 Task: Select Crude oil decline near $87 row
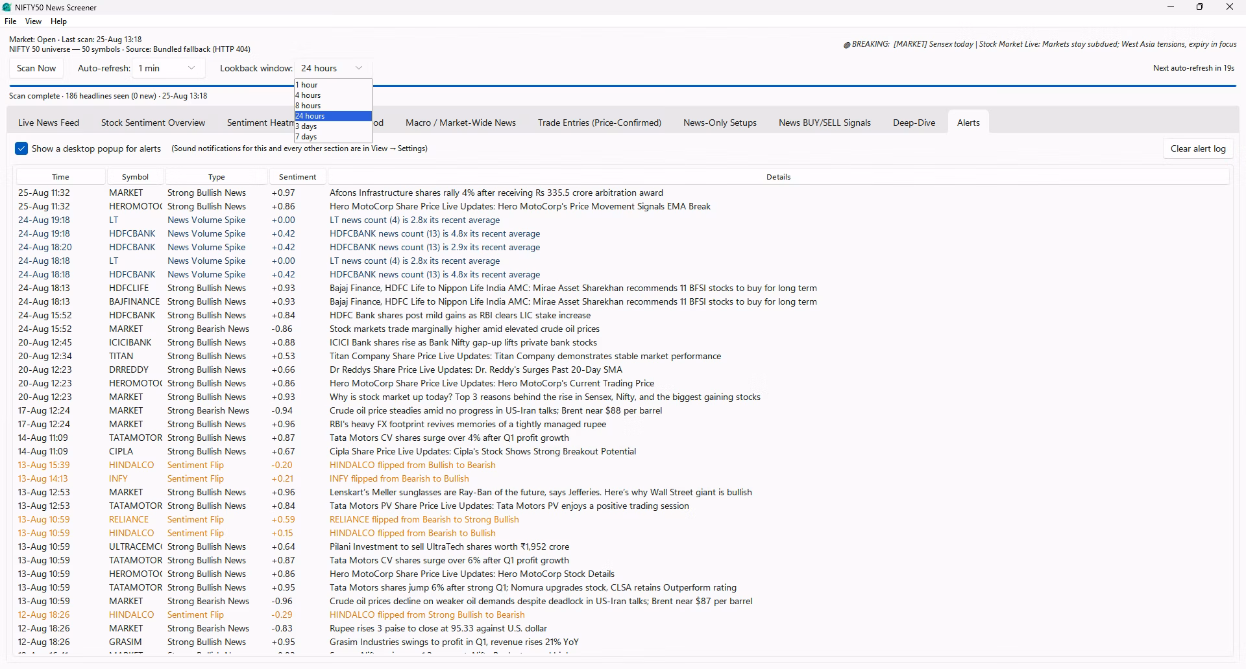pos(623,601)
